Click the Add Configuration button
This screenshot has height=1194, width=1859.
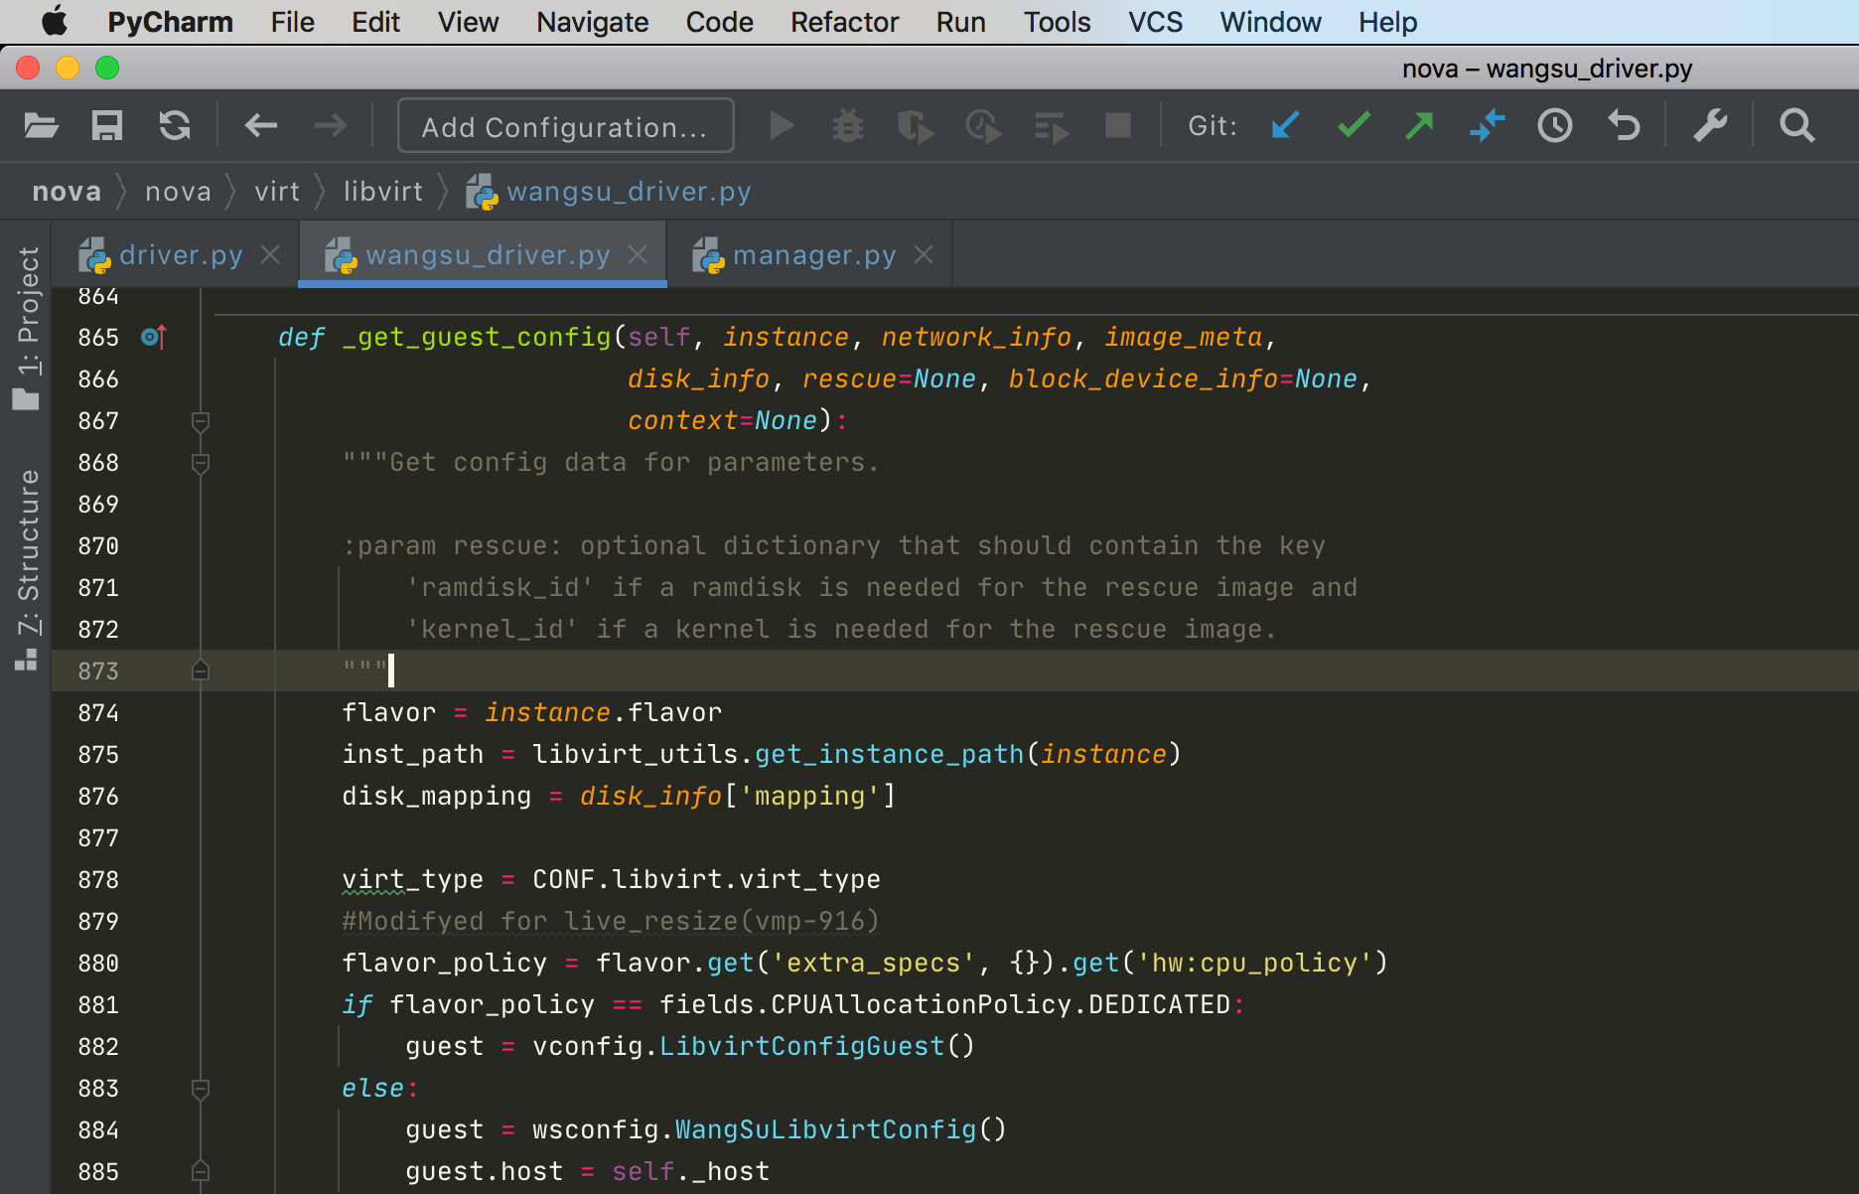(x=564, y=126)
